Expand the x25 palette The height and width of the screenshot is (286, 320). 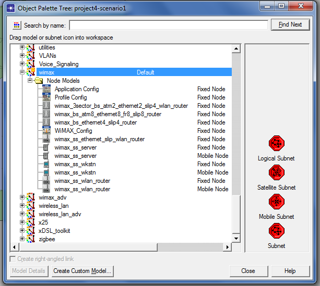click(22, 222)
